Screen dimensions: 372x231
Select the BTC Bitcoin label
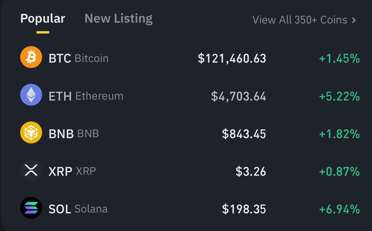click(x=79, y=58)
